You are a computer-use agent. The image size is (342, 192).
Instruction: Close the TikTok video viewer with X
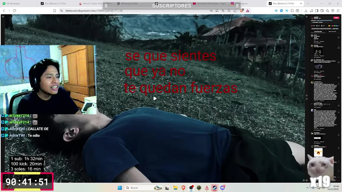(x=3, y=17)
